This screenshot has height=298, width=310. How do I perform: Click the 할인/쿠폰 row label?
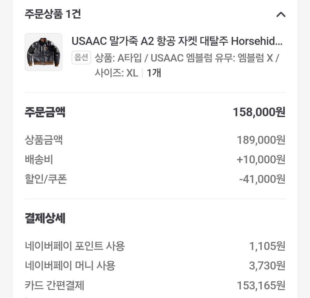tap(46, 179)
